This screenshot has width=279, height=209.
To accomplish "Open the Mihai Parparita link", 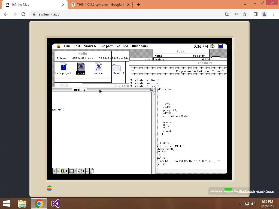I will (x=247, y=191).
